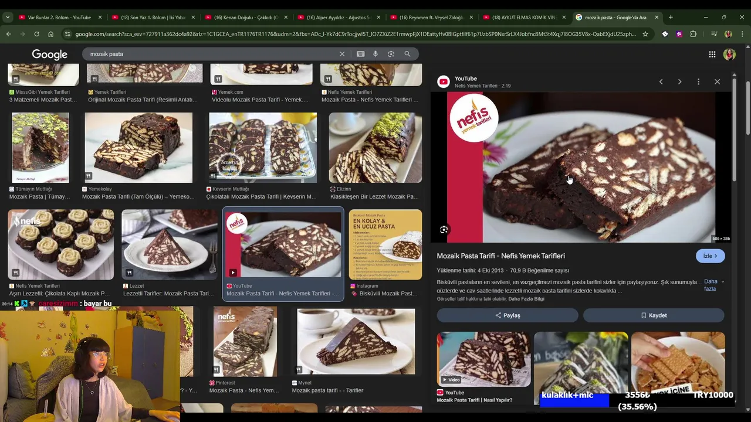751x422 pixels.
Task: Open the Daha Fazla Bilgi link
Action: 526,299
